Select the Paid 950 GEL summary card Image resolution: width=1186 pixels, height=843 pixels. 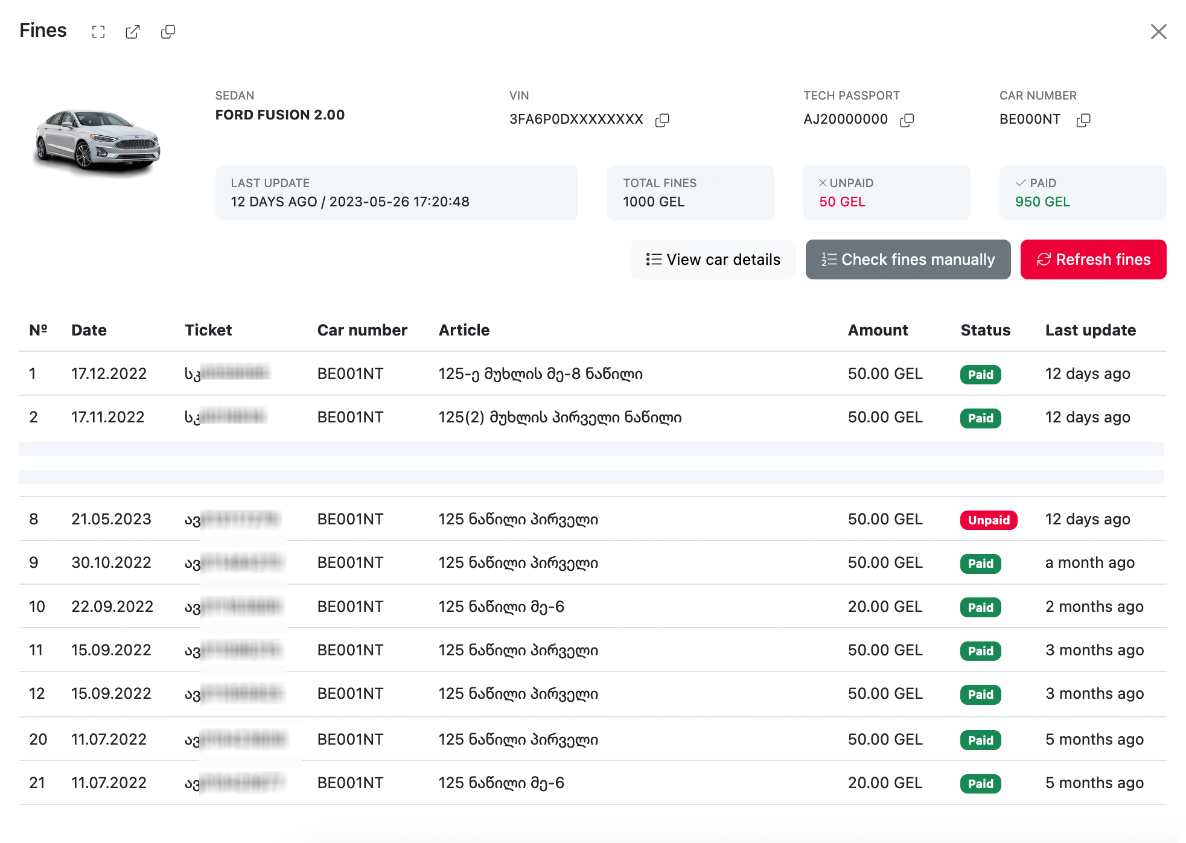(x=1082, y=192)
